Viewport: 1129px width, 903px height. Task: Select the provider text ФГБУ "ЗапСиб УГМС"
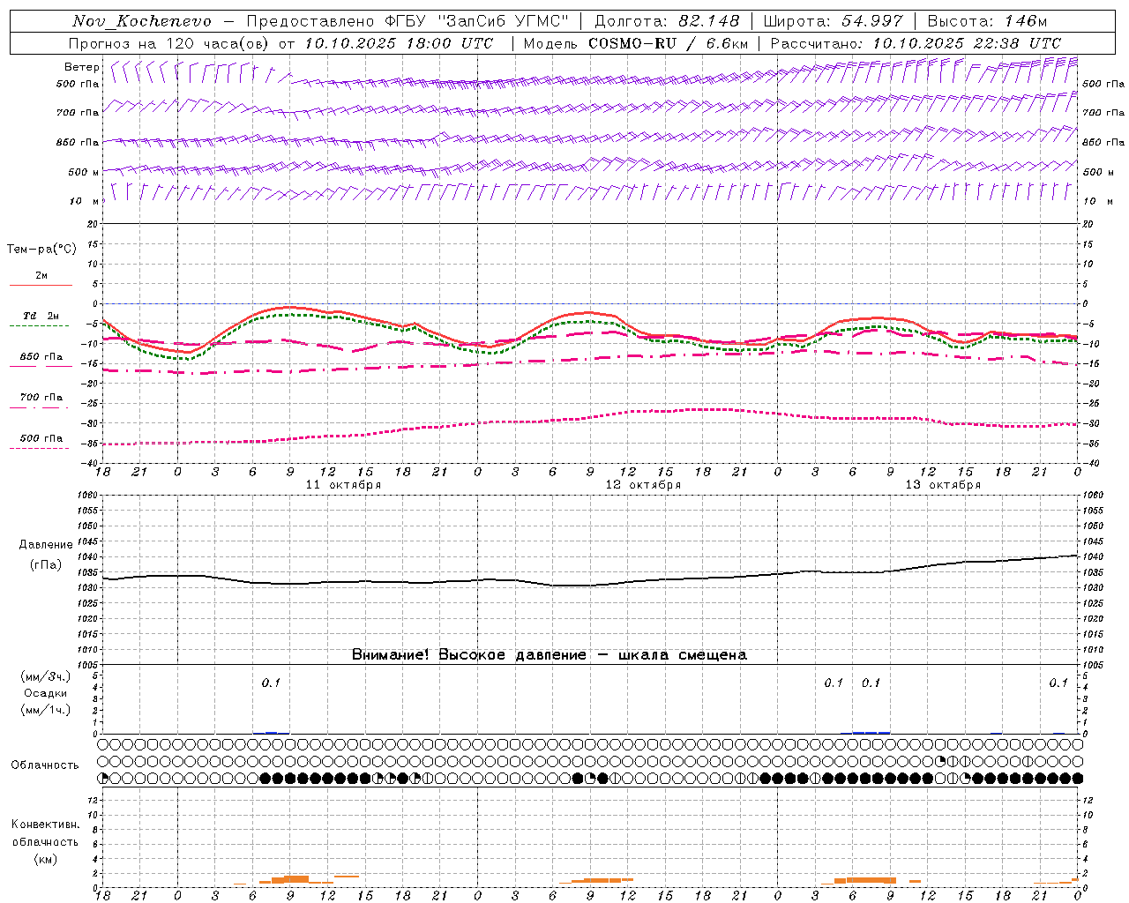point(477,21)
